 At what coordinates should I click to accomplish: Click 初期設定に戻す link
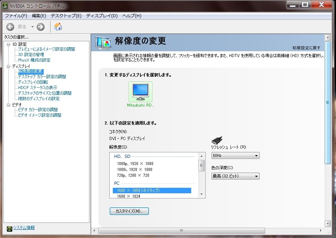[x=306, y=48]
